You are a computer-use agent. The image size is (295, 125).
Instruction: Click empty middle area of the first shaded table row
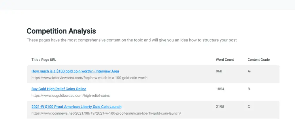tap(173, 74)
